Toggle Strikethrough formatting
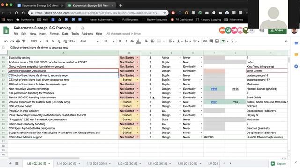 (x=132, y=41)
